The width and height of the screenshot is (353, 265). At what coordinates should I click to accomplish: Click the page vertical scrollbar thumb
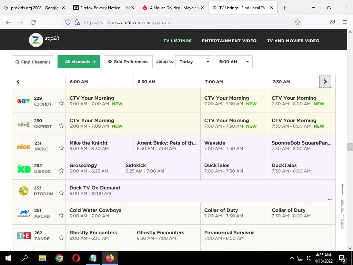[x=350, y=147]
